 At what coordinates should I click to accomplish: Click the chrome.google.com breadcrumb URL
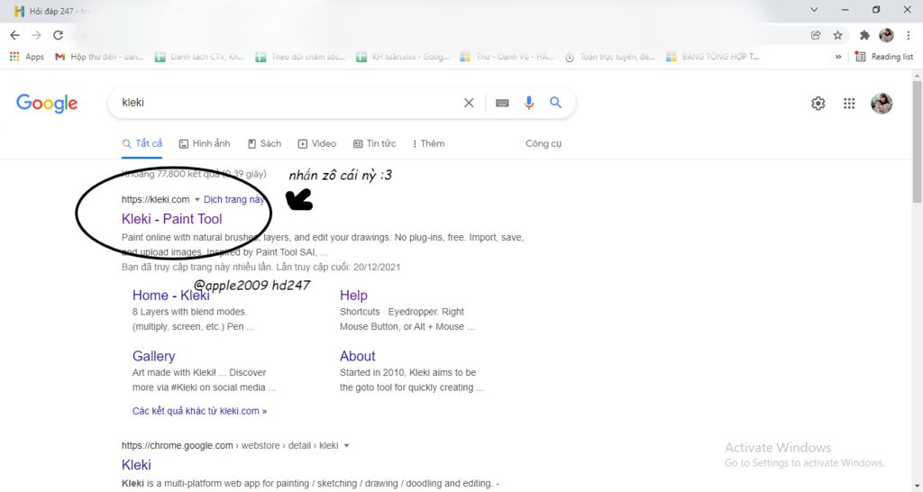pyautogui.click(x=230, y=445)
